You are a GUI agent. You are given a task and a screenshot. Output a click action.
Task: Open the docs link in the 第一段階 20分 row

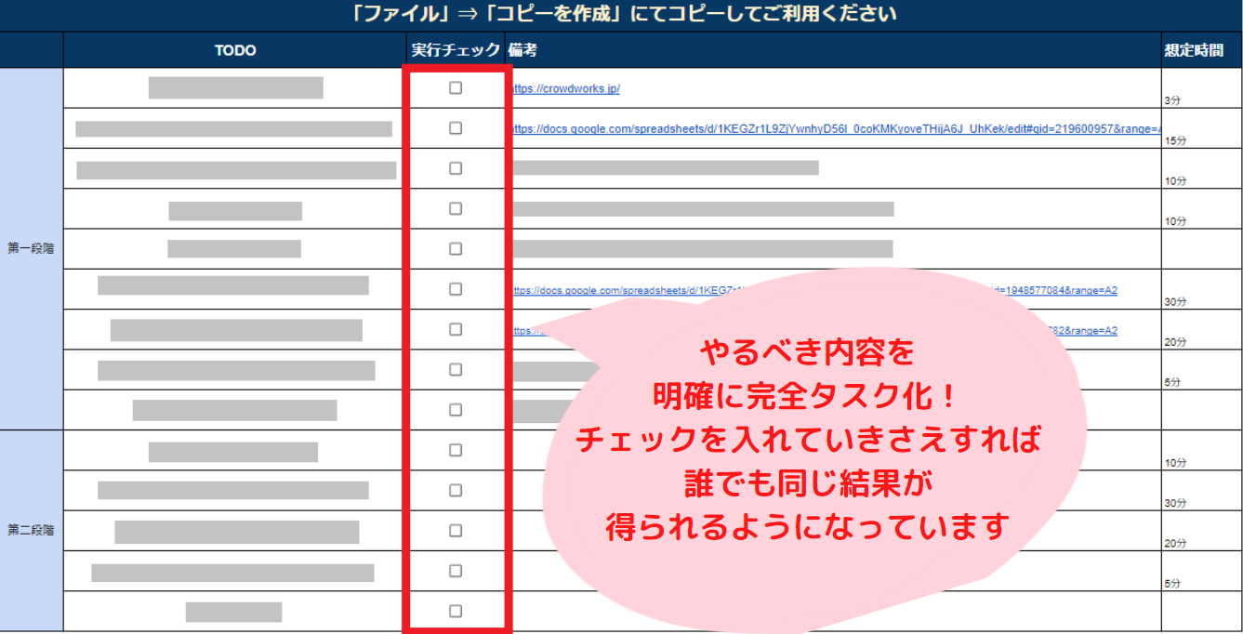(x=813, y=330)
